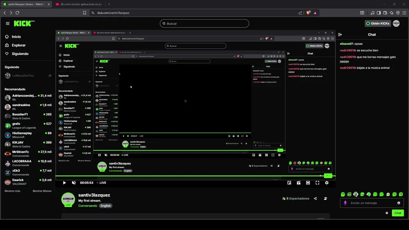Collapse list with Mostrar Menos

pos(42,191)
